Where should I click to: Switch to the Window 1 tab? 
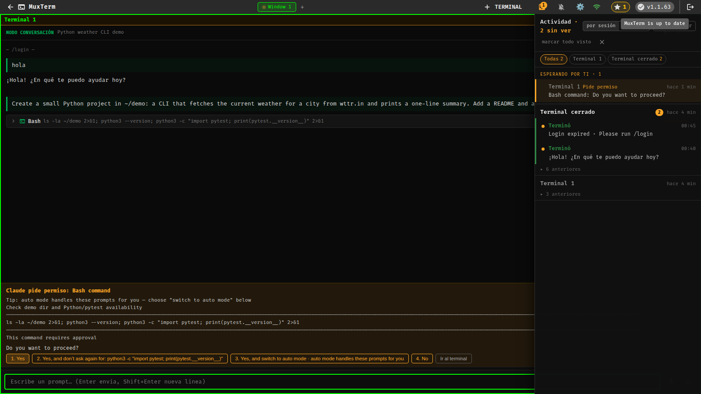[x=277, y=7]
